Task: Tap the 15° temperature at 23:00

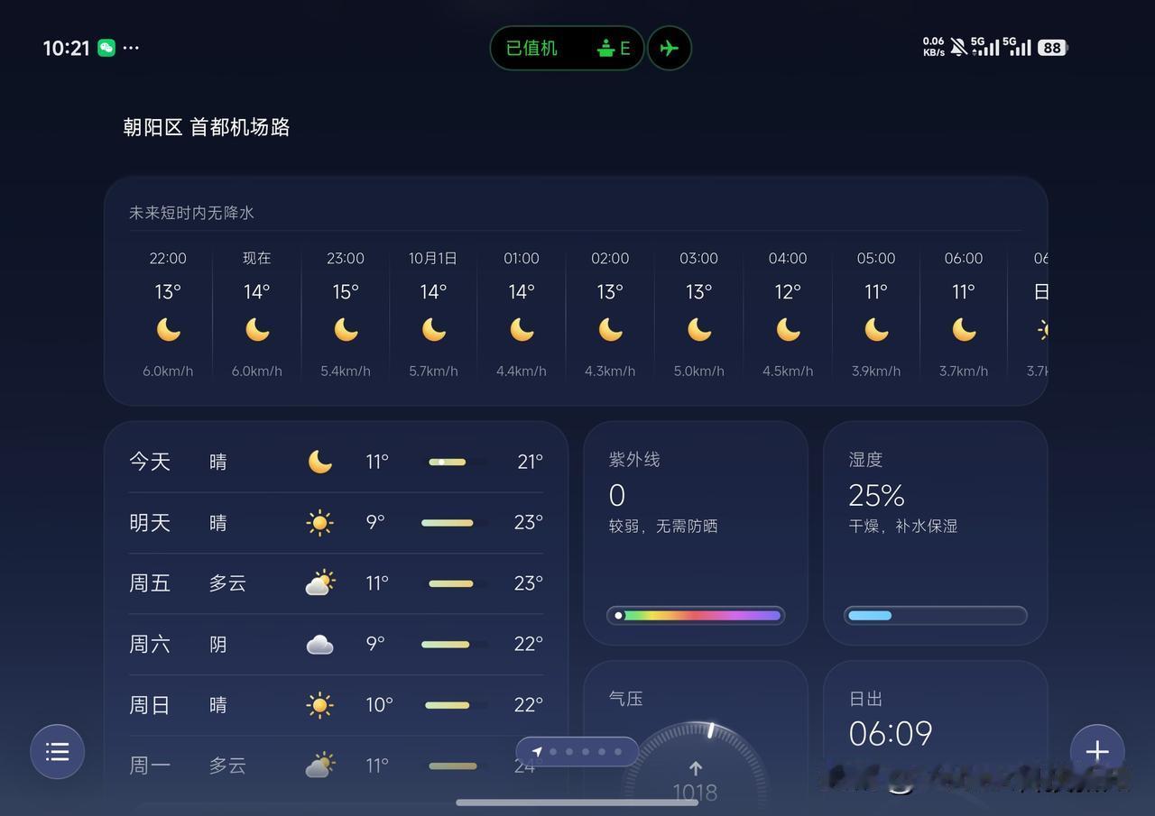Action: tap(346, 292)
